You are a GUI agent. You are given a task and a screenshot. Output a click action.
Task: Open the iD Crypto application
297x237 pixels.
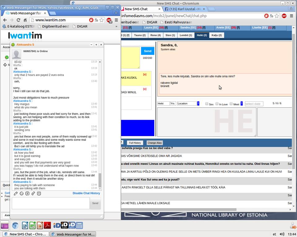tap(64, 225)
